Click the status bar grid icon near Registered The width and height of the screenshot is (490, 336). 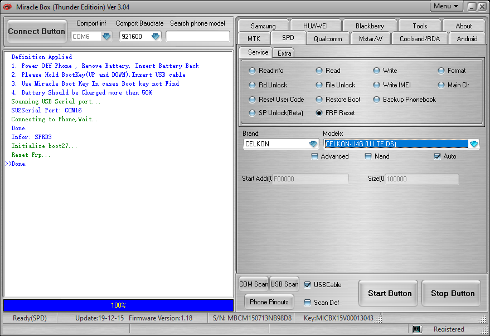pos(416,329)
